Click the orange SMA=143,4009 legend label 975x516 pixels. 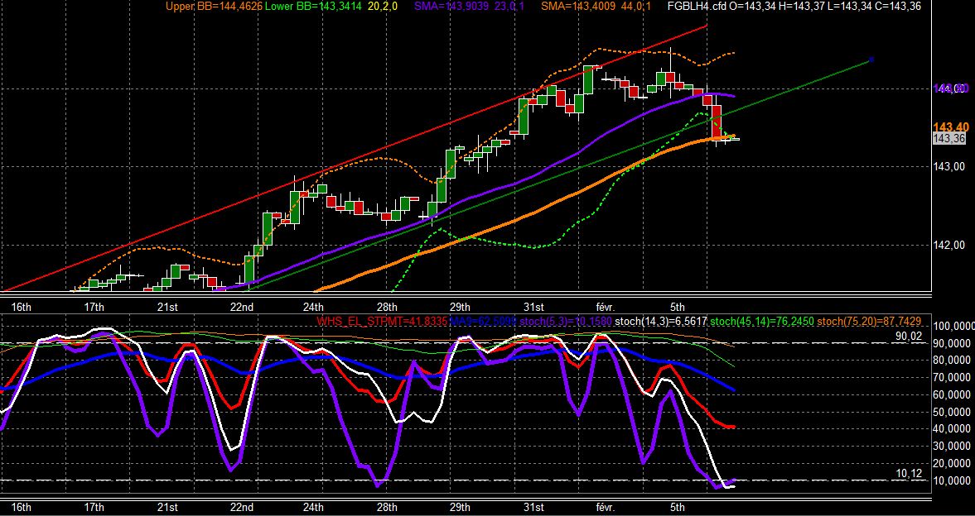point(578,7)
